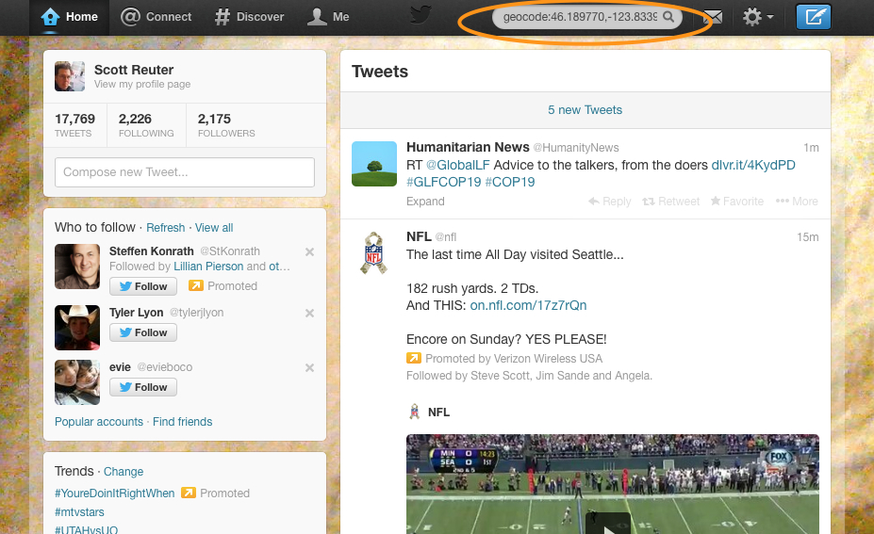Open More options on tweet
Screen dimensions: 874x534
(x=797, y=201)
